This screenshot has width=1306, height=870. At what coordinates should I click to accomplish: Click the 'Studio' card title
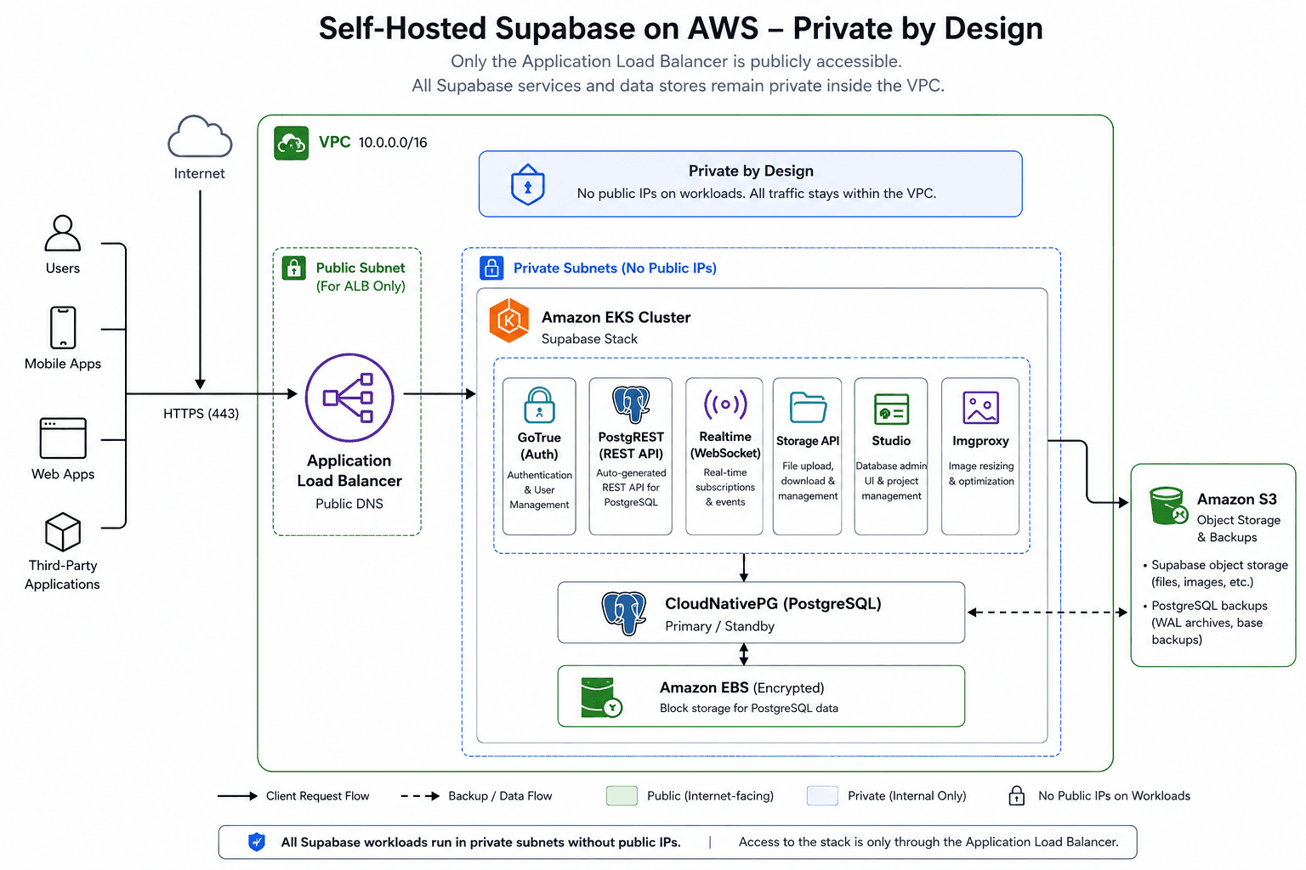point(891,441)
